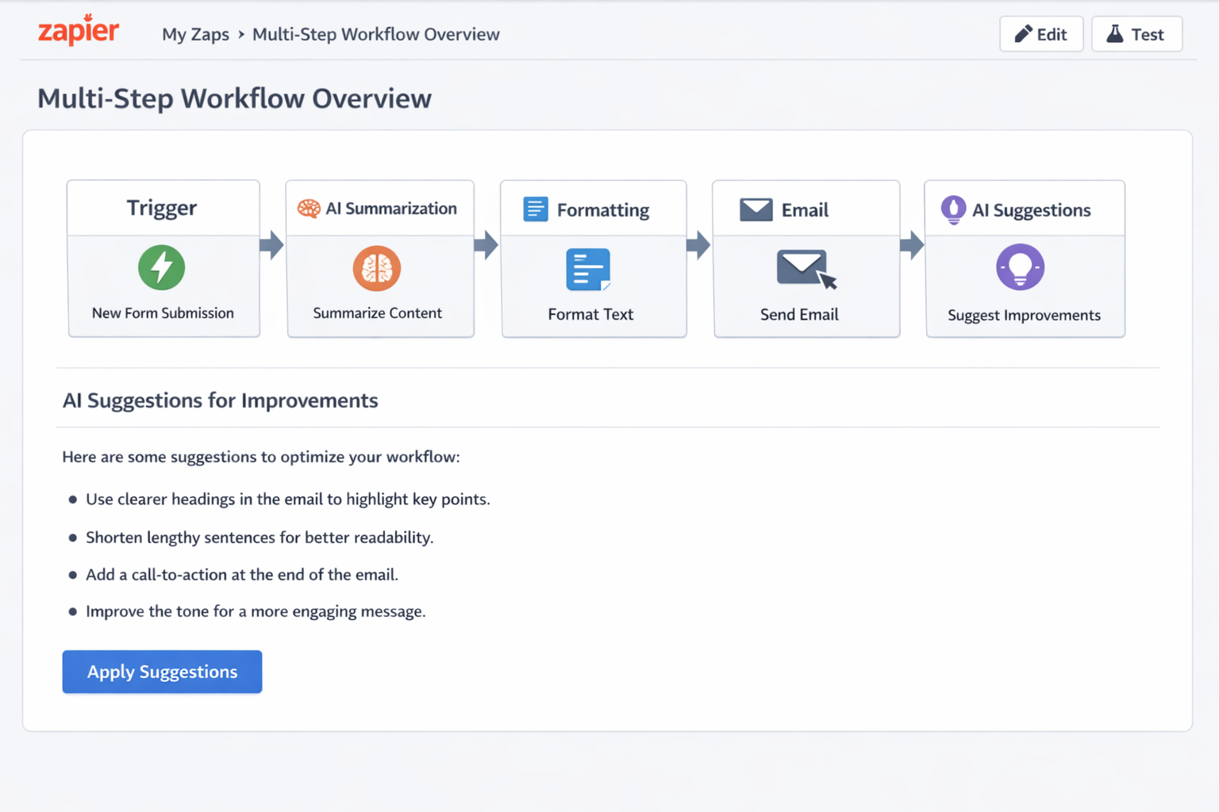Screen dimensions: 1219x812
Task: Click small document icon beside Formatting
Action: [x=536, y=209]
